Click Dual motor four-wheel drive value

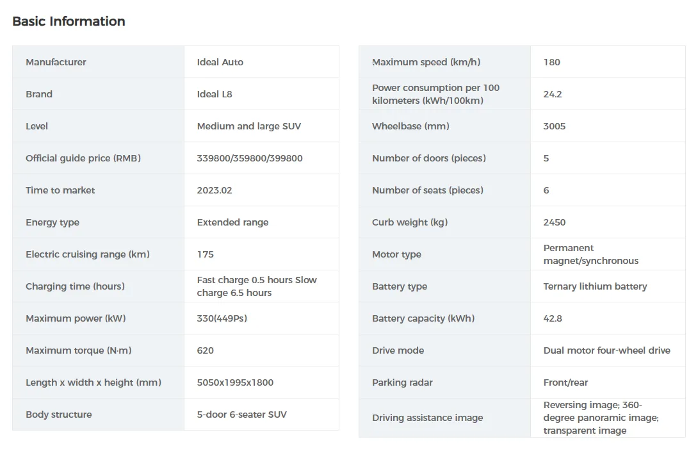coord(606,350)
